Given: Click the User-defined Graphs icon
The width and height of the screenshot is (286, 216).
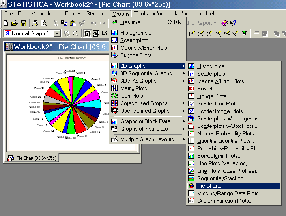Looking at the screenshot, I should point(114,111).
